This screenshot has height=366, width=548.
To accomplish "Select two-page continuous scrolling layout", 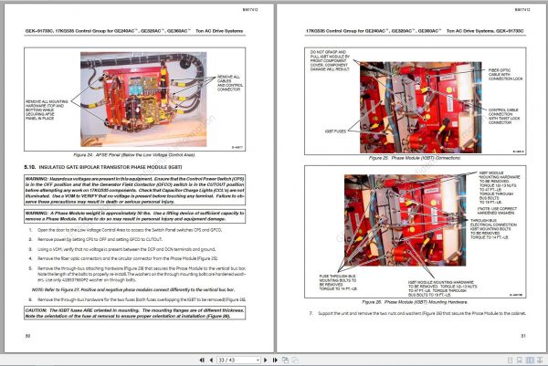I will (x=540, y=360).
